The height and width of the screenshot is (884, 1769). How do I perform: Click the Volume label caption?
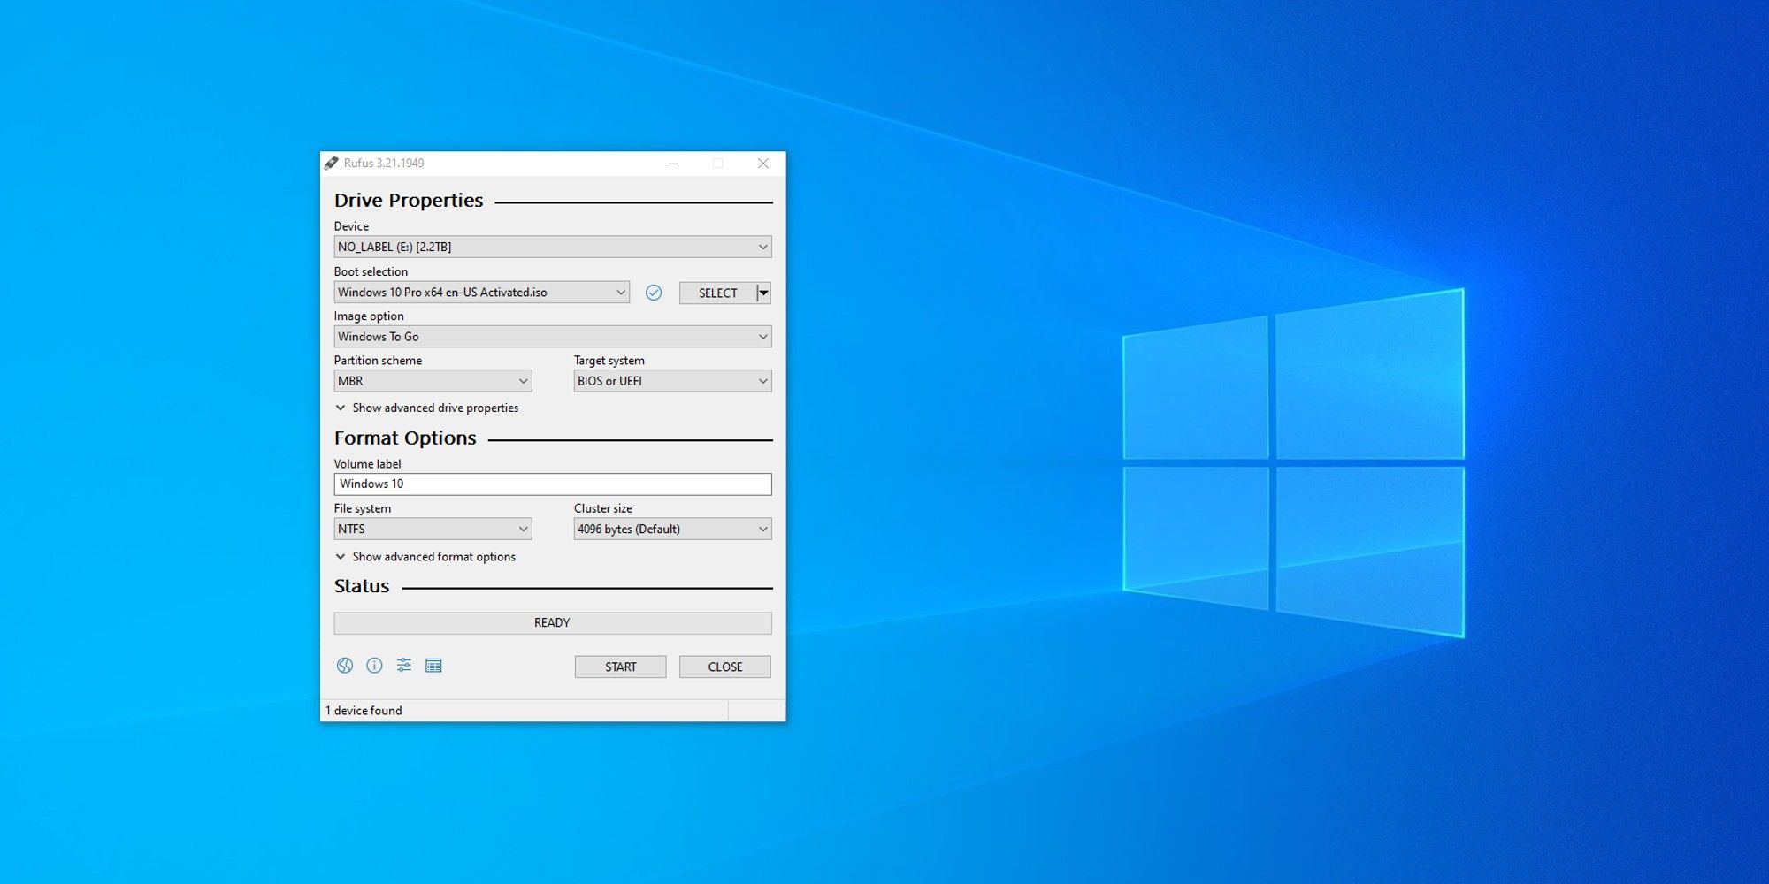tap(367, 464)
